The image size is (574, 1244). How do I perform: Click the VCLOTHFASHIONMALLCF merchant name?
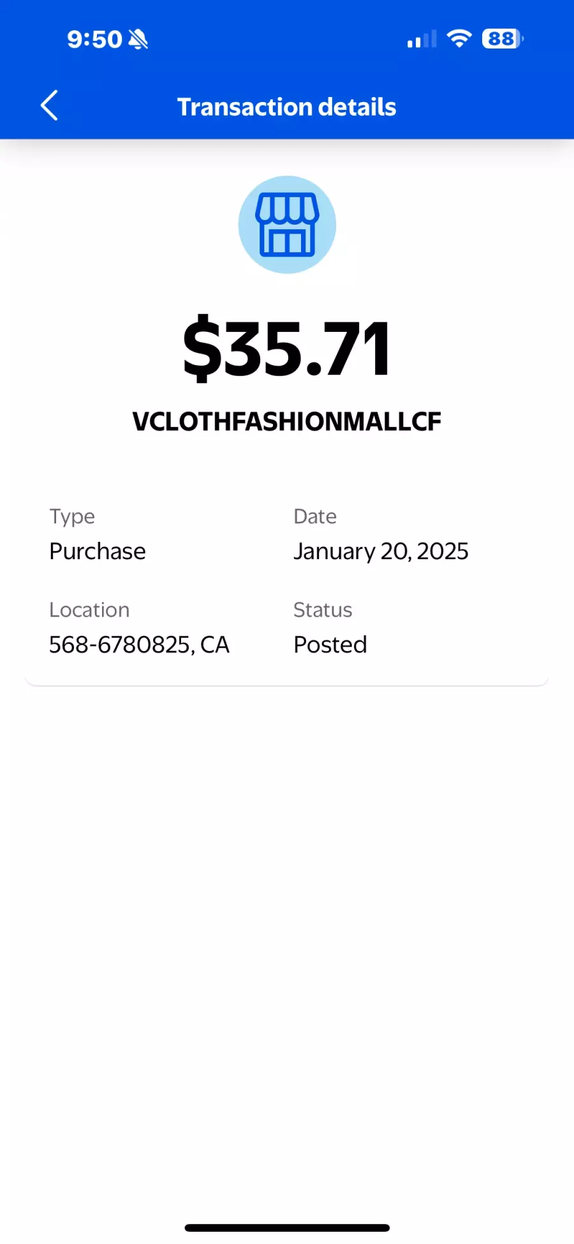[x=287, y=421]
